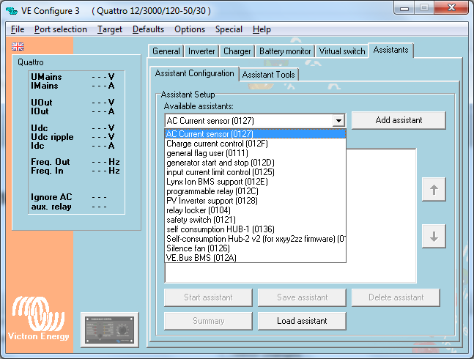Viewport: 474px width, 359px height.
Task: Switch to the Inverter tab
Action: coord(201,51)
